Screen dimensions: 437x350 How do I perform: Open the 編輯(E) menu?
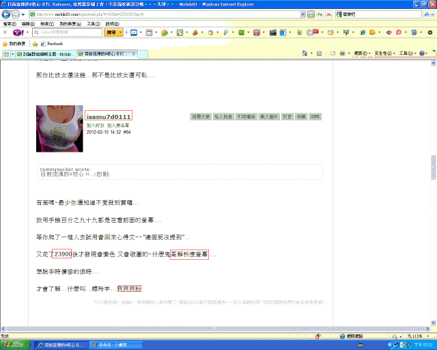(28, 24)
